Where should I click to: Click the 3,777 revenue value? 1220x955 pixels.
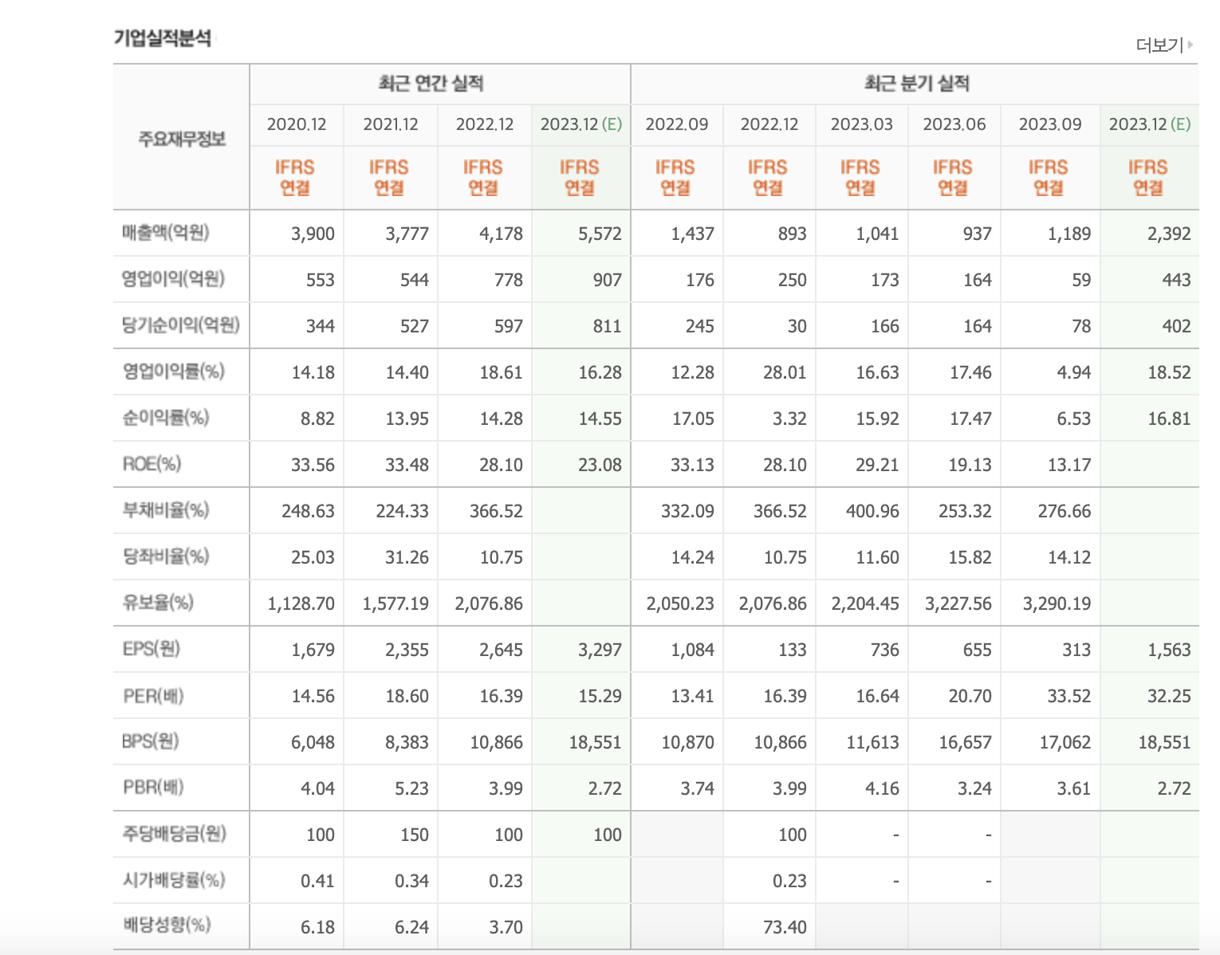click(x=407, y=234)
